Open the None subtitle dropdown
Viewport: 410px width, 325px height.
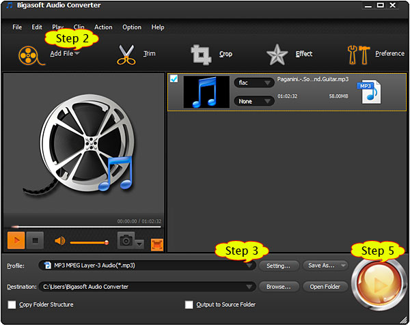(254, 101)
